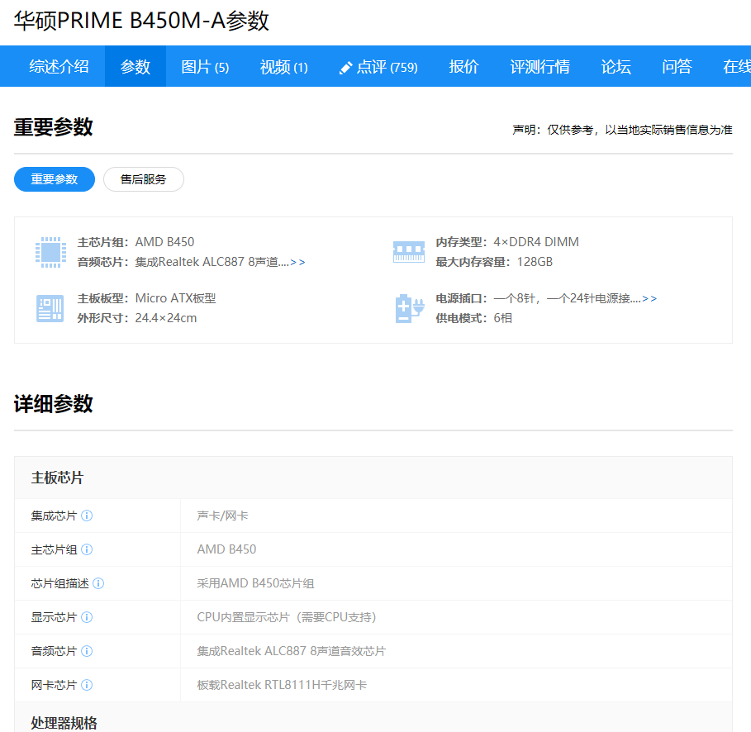This screenshot has width=751, height=732.
Task: Click the 芯片组描述 row label
Action: (59, 583)
